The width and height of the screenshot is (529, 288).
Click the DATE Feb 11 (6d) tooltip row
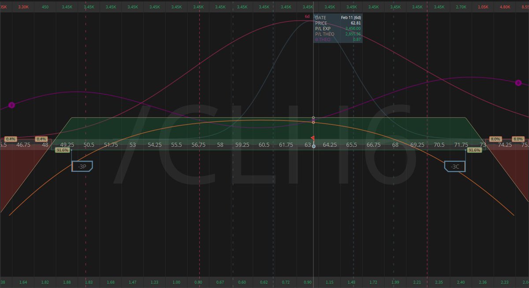tap(338, 18)
